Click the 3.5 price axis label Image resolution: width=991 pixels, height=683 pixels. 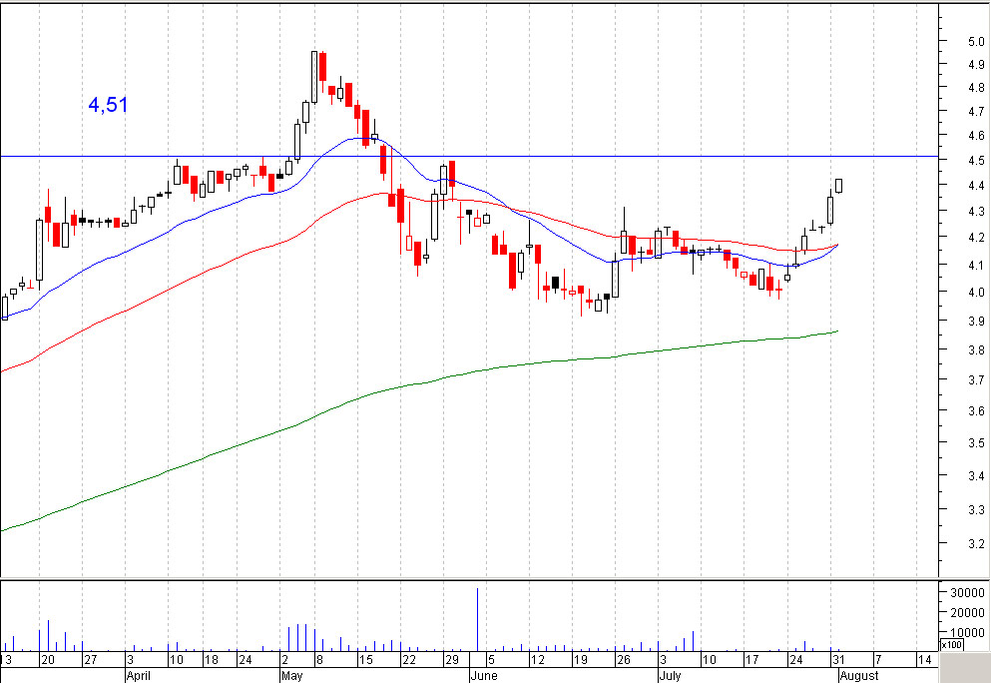[x=976, y=443]
